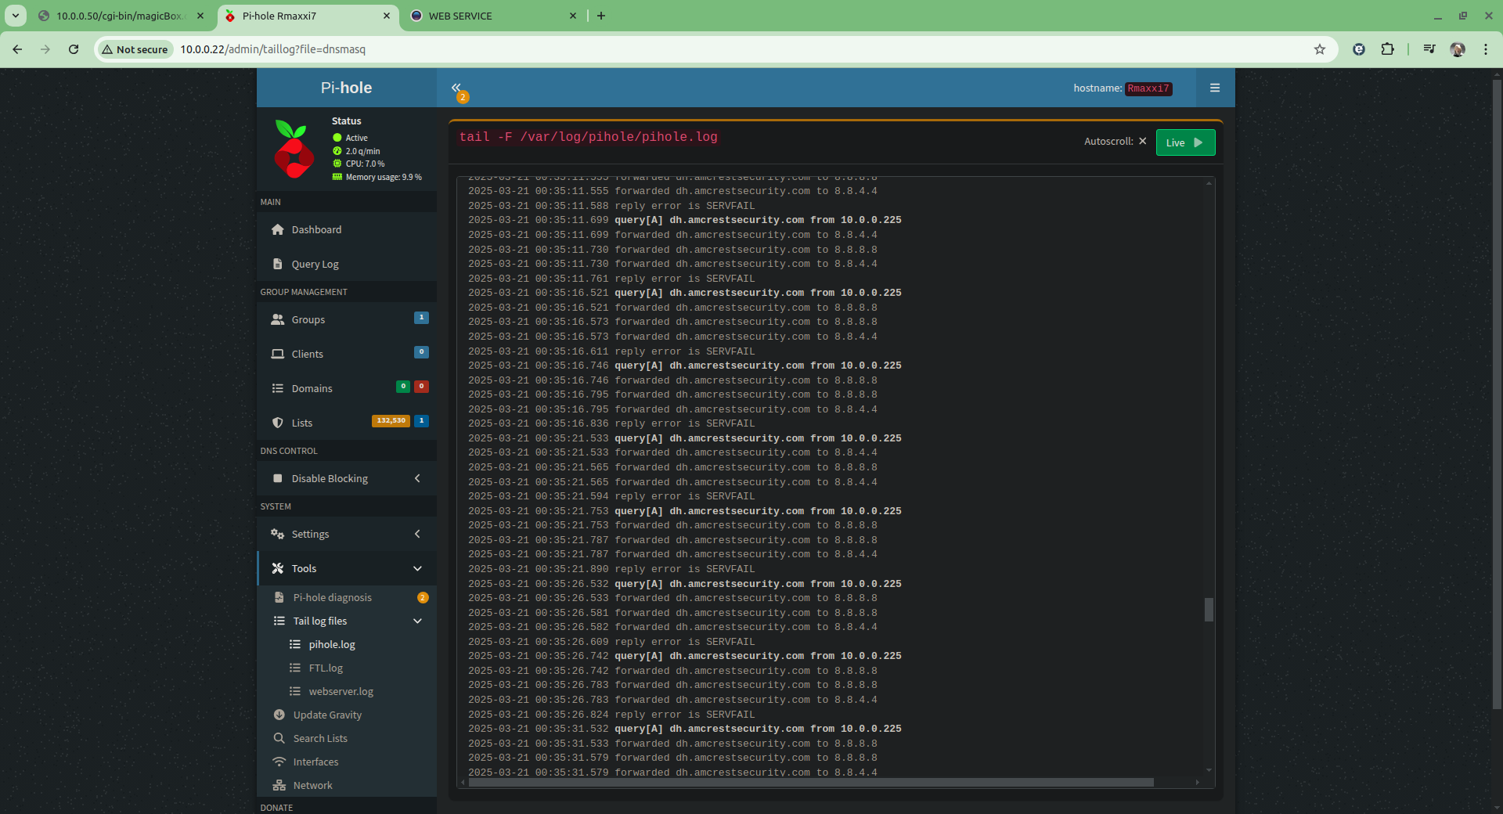Image resolution: width=1503 pixels, height=814 pixels.
Task: Reload the page
Action: [x=74, y=49]
